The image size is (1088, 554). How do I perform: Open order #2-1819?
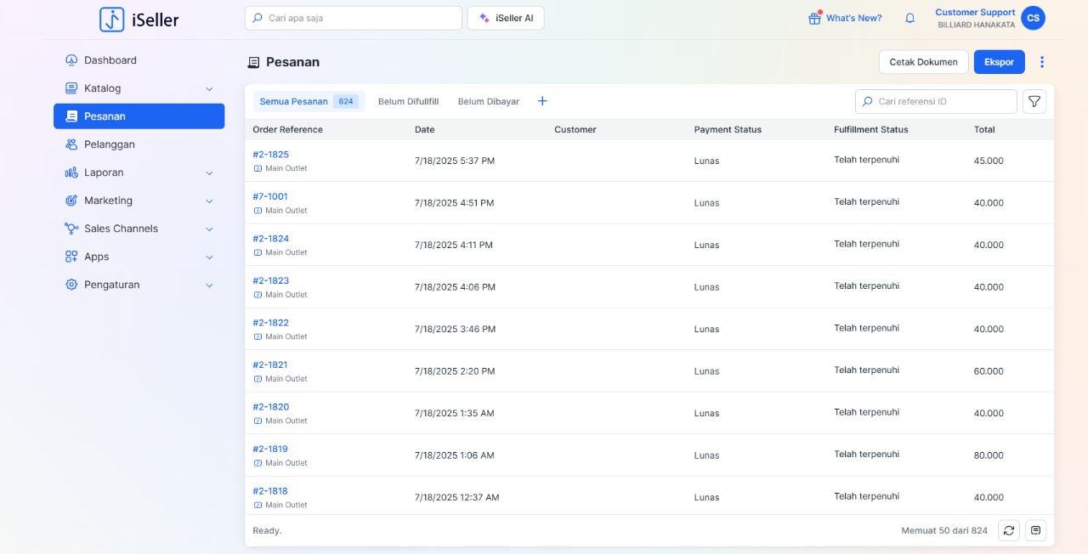point(270,449)
